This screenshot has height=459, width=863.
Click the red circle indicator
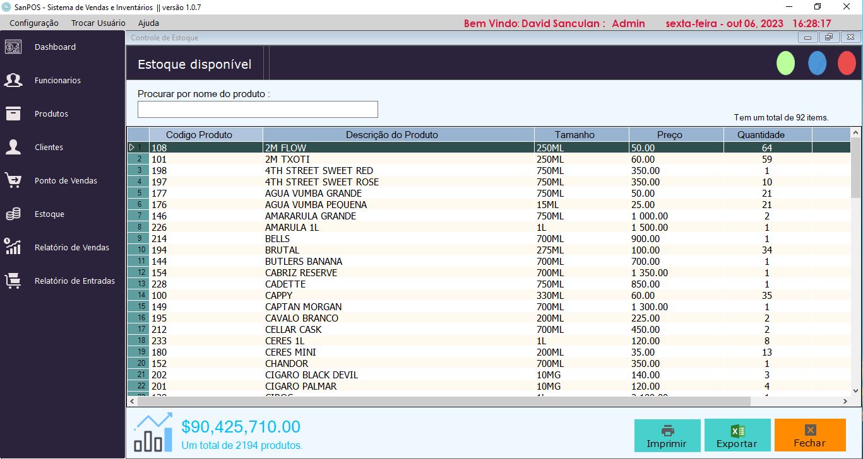(847, 63)
